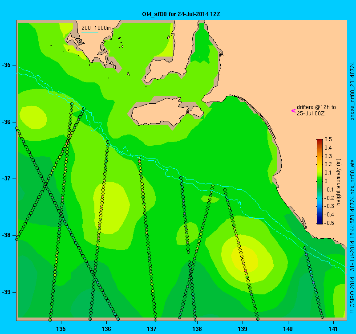
Task: Click the vertical '31-Jul-2014' timestamp text
Action: (x=352, y=256)
